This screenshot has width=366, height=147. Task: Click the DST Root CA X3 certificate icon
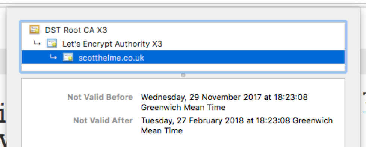click(34, 30)
